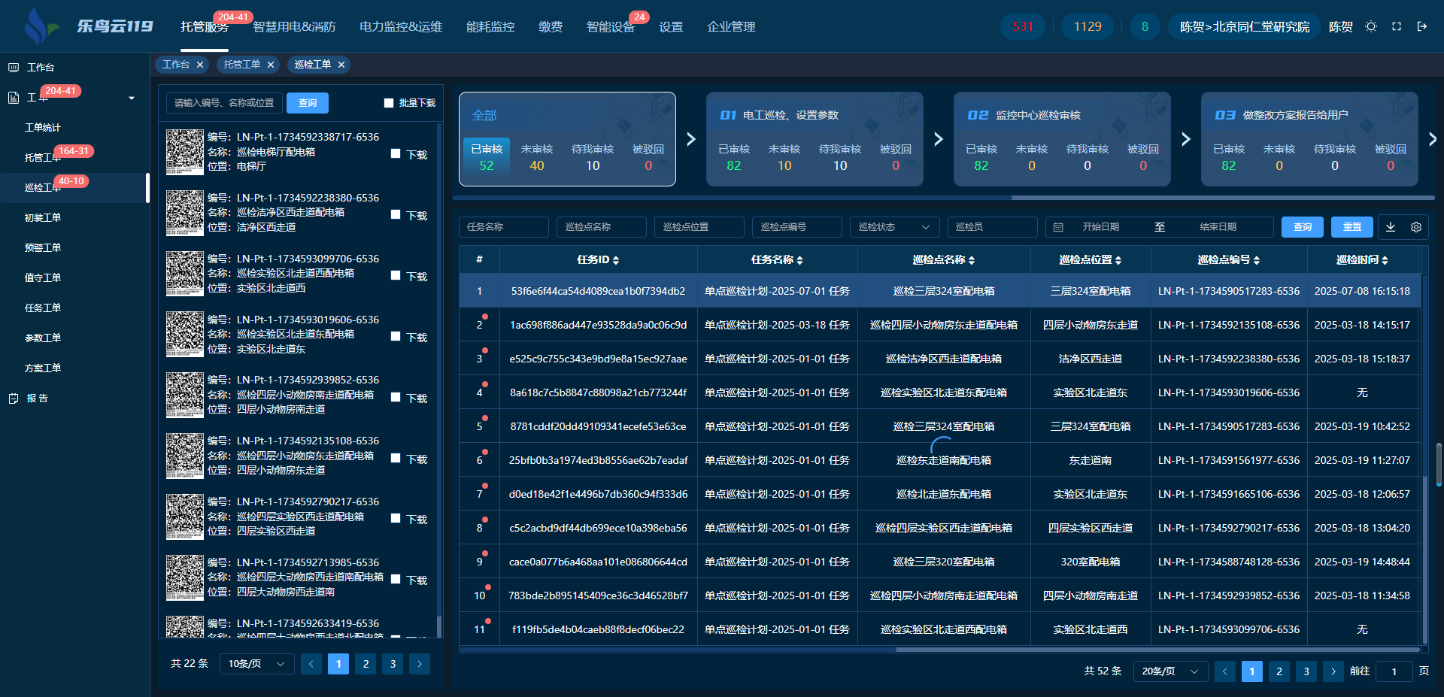Click the QR code for 巡检电梯厅配电箱
Image resolution: width=1444 pixels, height=697 pixels.
[184, 152]
